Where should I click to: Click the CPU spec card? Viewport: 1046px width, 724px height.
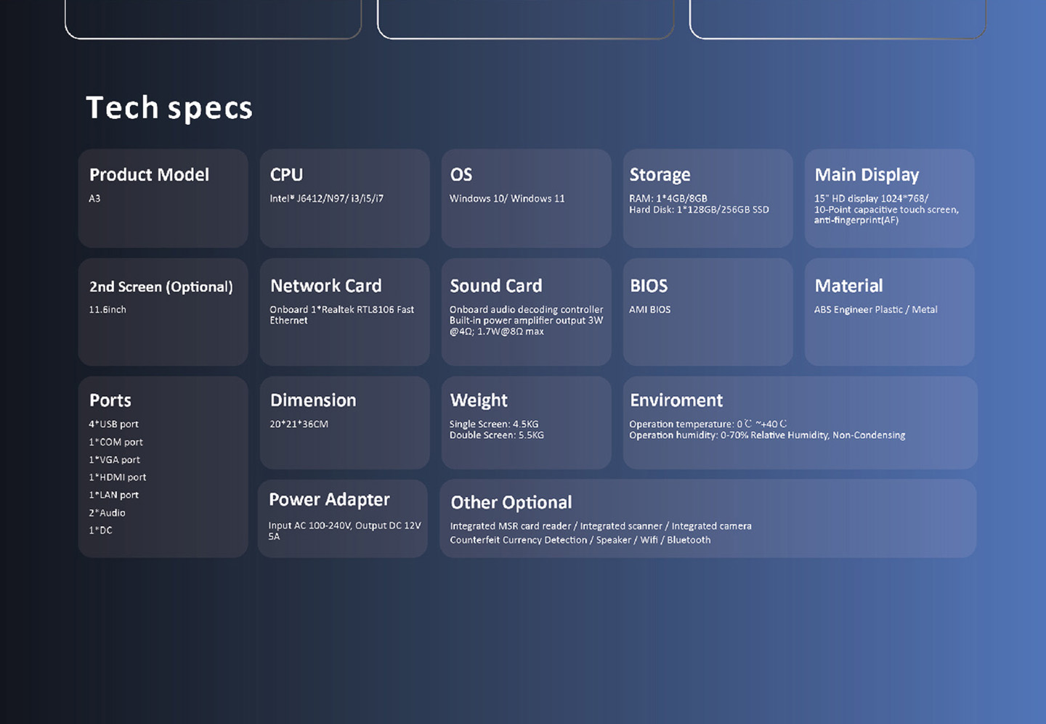[344, 198]
